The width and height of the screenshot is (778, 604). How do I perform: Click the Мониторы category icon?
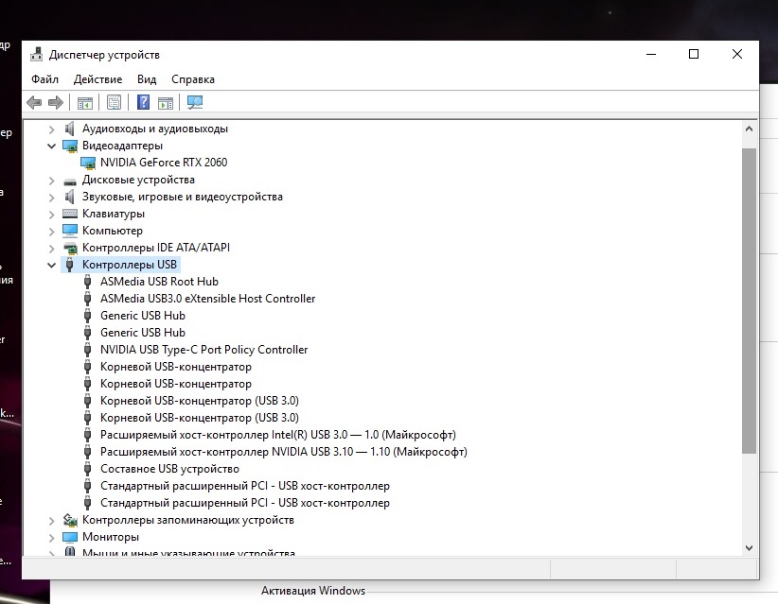click(x=70, y=537)
